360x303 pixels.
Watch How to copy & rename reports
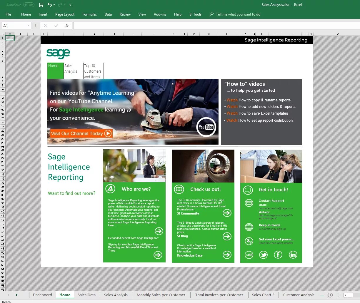click(259, 100)
